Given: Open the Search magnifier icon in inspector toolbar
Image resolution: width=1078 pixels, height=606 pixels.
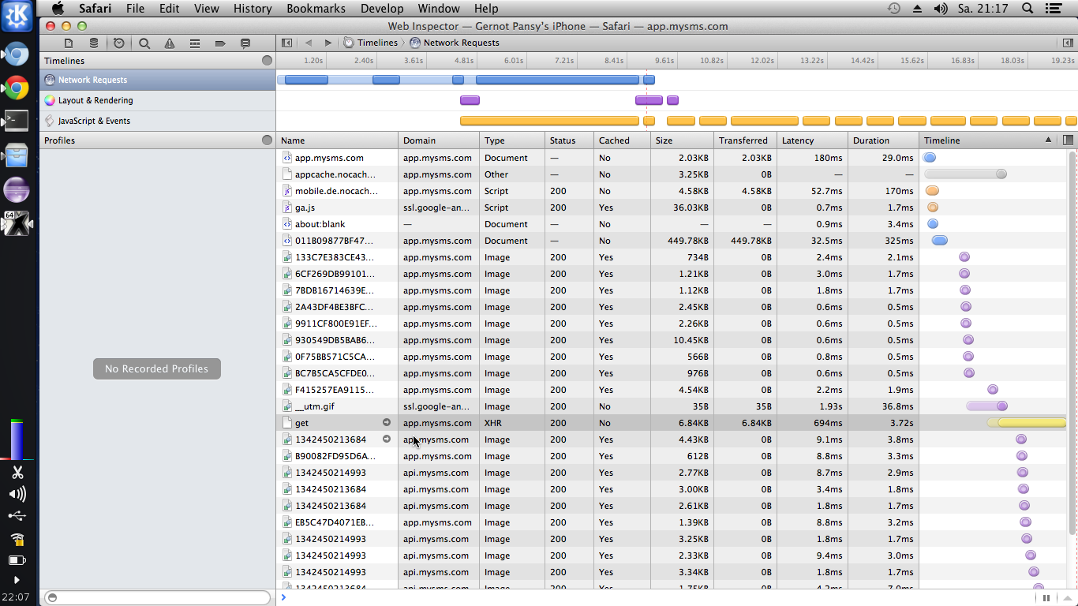Looking at the screenshot, I should pyautogui.click(x=144, y=43).
